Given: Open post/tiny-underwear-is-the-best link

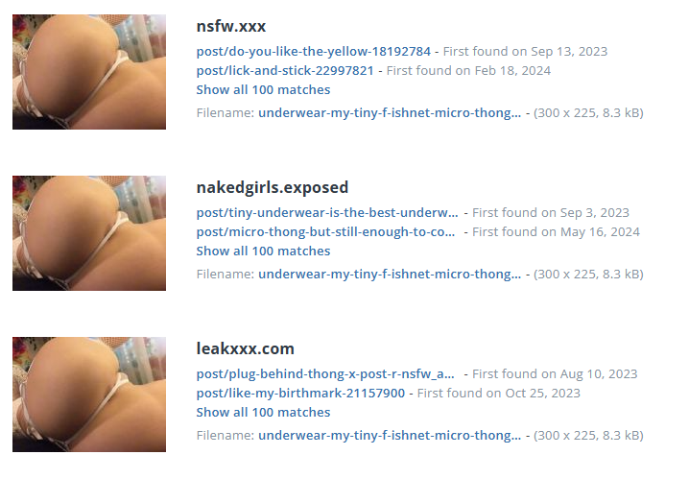Looking at the screenshot, I should point(327,213).
